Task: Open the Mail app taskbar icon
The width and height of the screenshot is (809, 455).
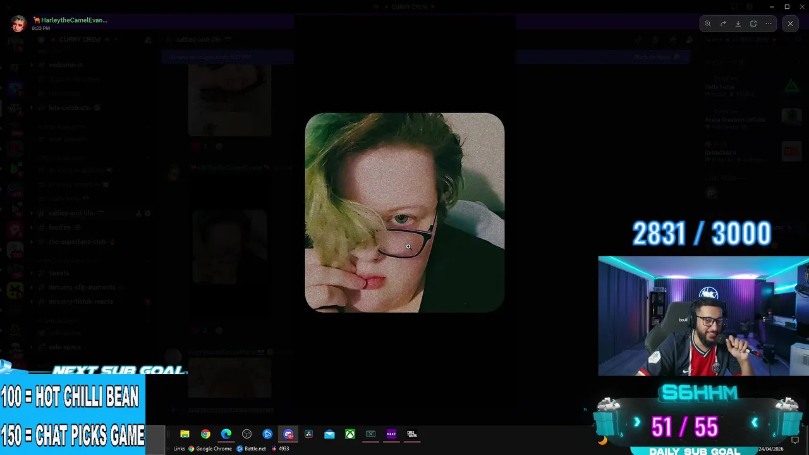Action: [x=329, y=434]
